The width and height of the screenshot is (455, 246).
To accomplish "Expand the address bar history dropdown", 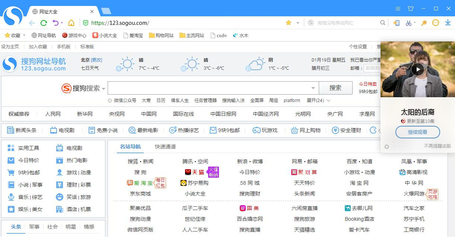I will (298, 23).
